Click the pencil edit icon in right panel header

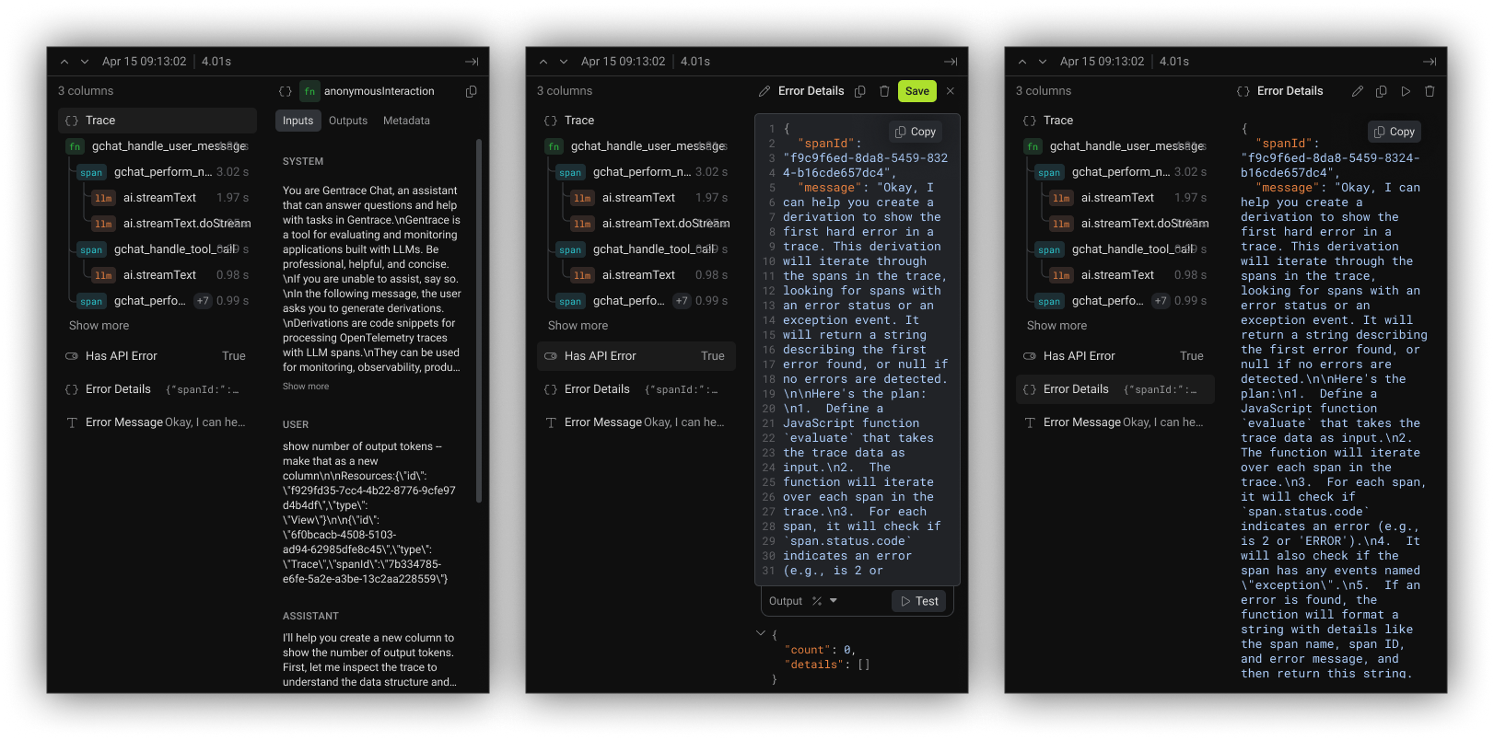[1357, 91]
